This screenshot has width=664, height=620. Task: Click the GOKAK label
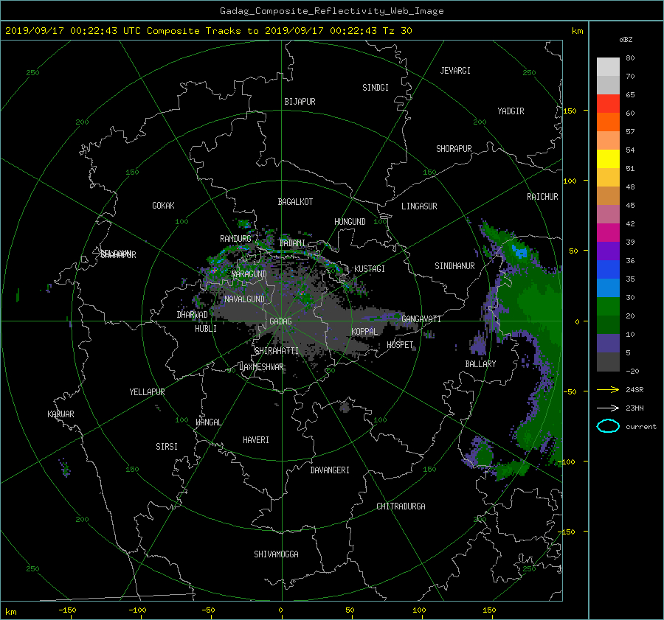pos(163,206)
